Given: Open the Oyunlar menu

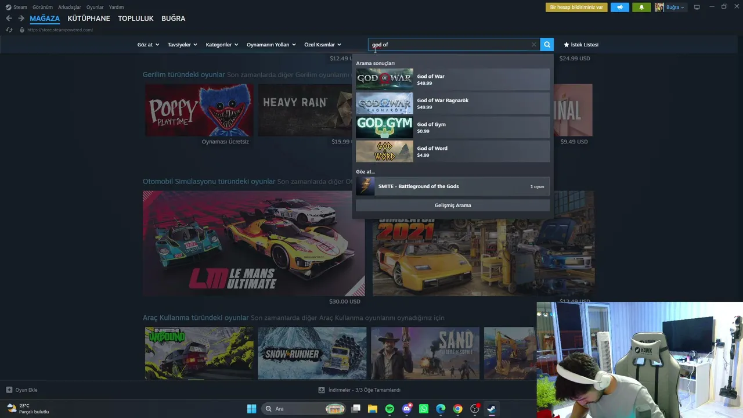Looking at the screenshot, I should pos(95,8).
